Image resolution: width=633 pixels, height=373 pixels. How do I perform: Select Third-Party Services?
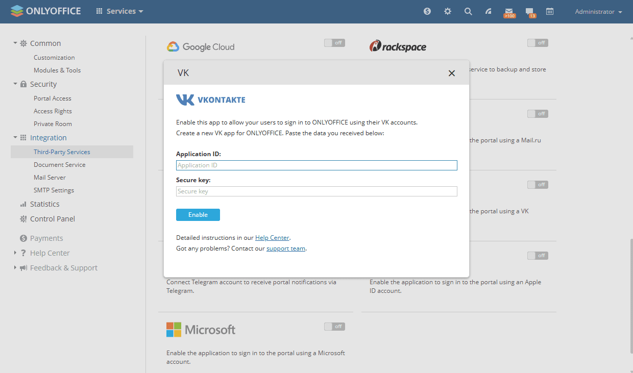pyautogui.click(x=72, y=152)
